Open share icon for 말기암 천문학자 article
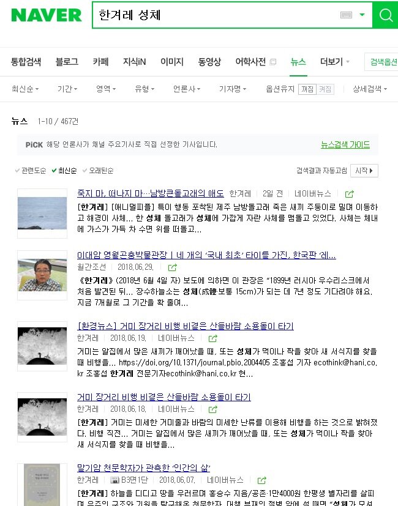 (261, 480)
